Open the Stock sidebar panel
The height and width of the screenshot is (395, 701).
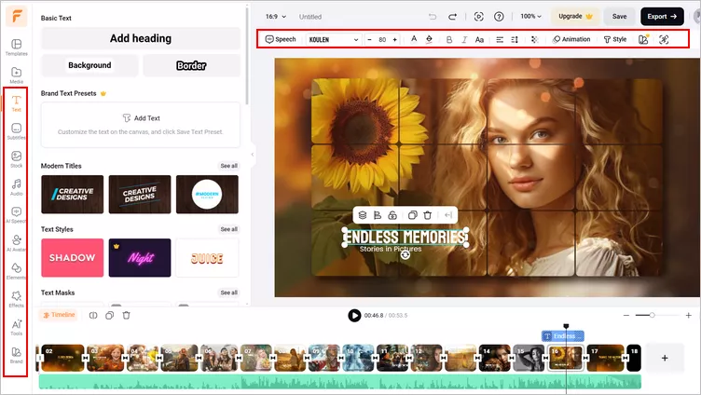tap(17, 159)
